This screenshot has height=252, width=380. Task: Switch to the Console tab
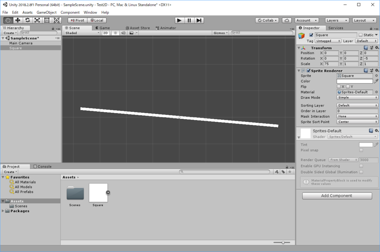click(x=42, y=167)
